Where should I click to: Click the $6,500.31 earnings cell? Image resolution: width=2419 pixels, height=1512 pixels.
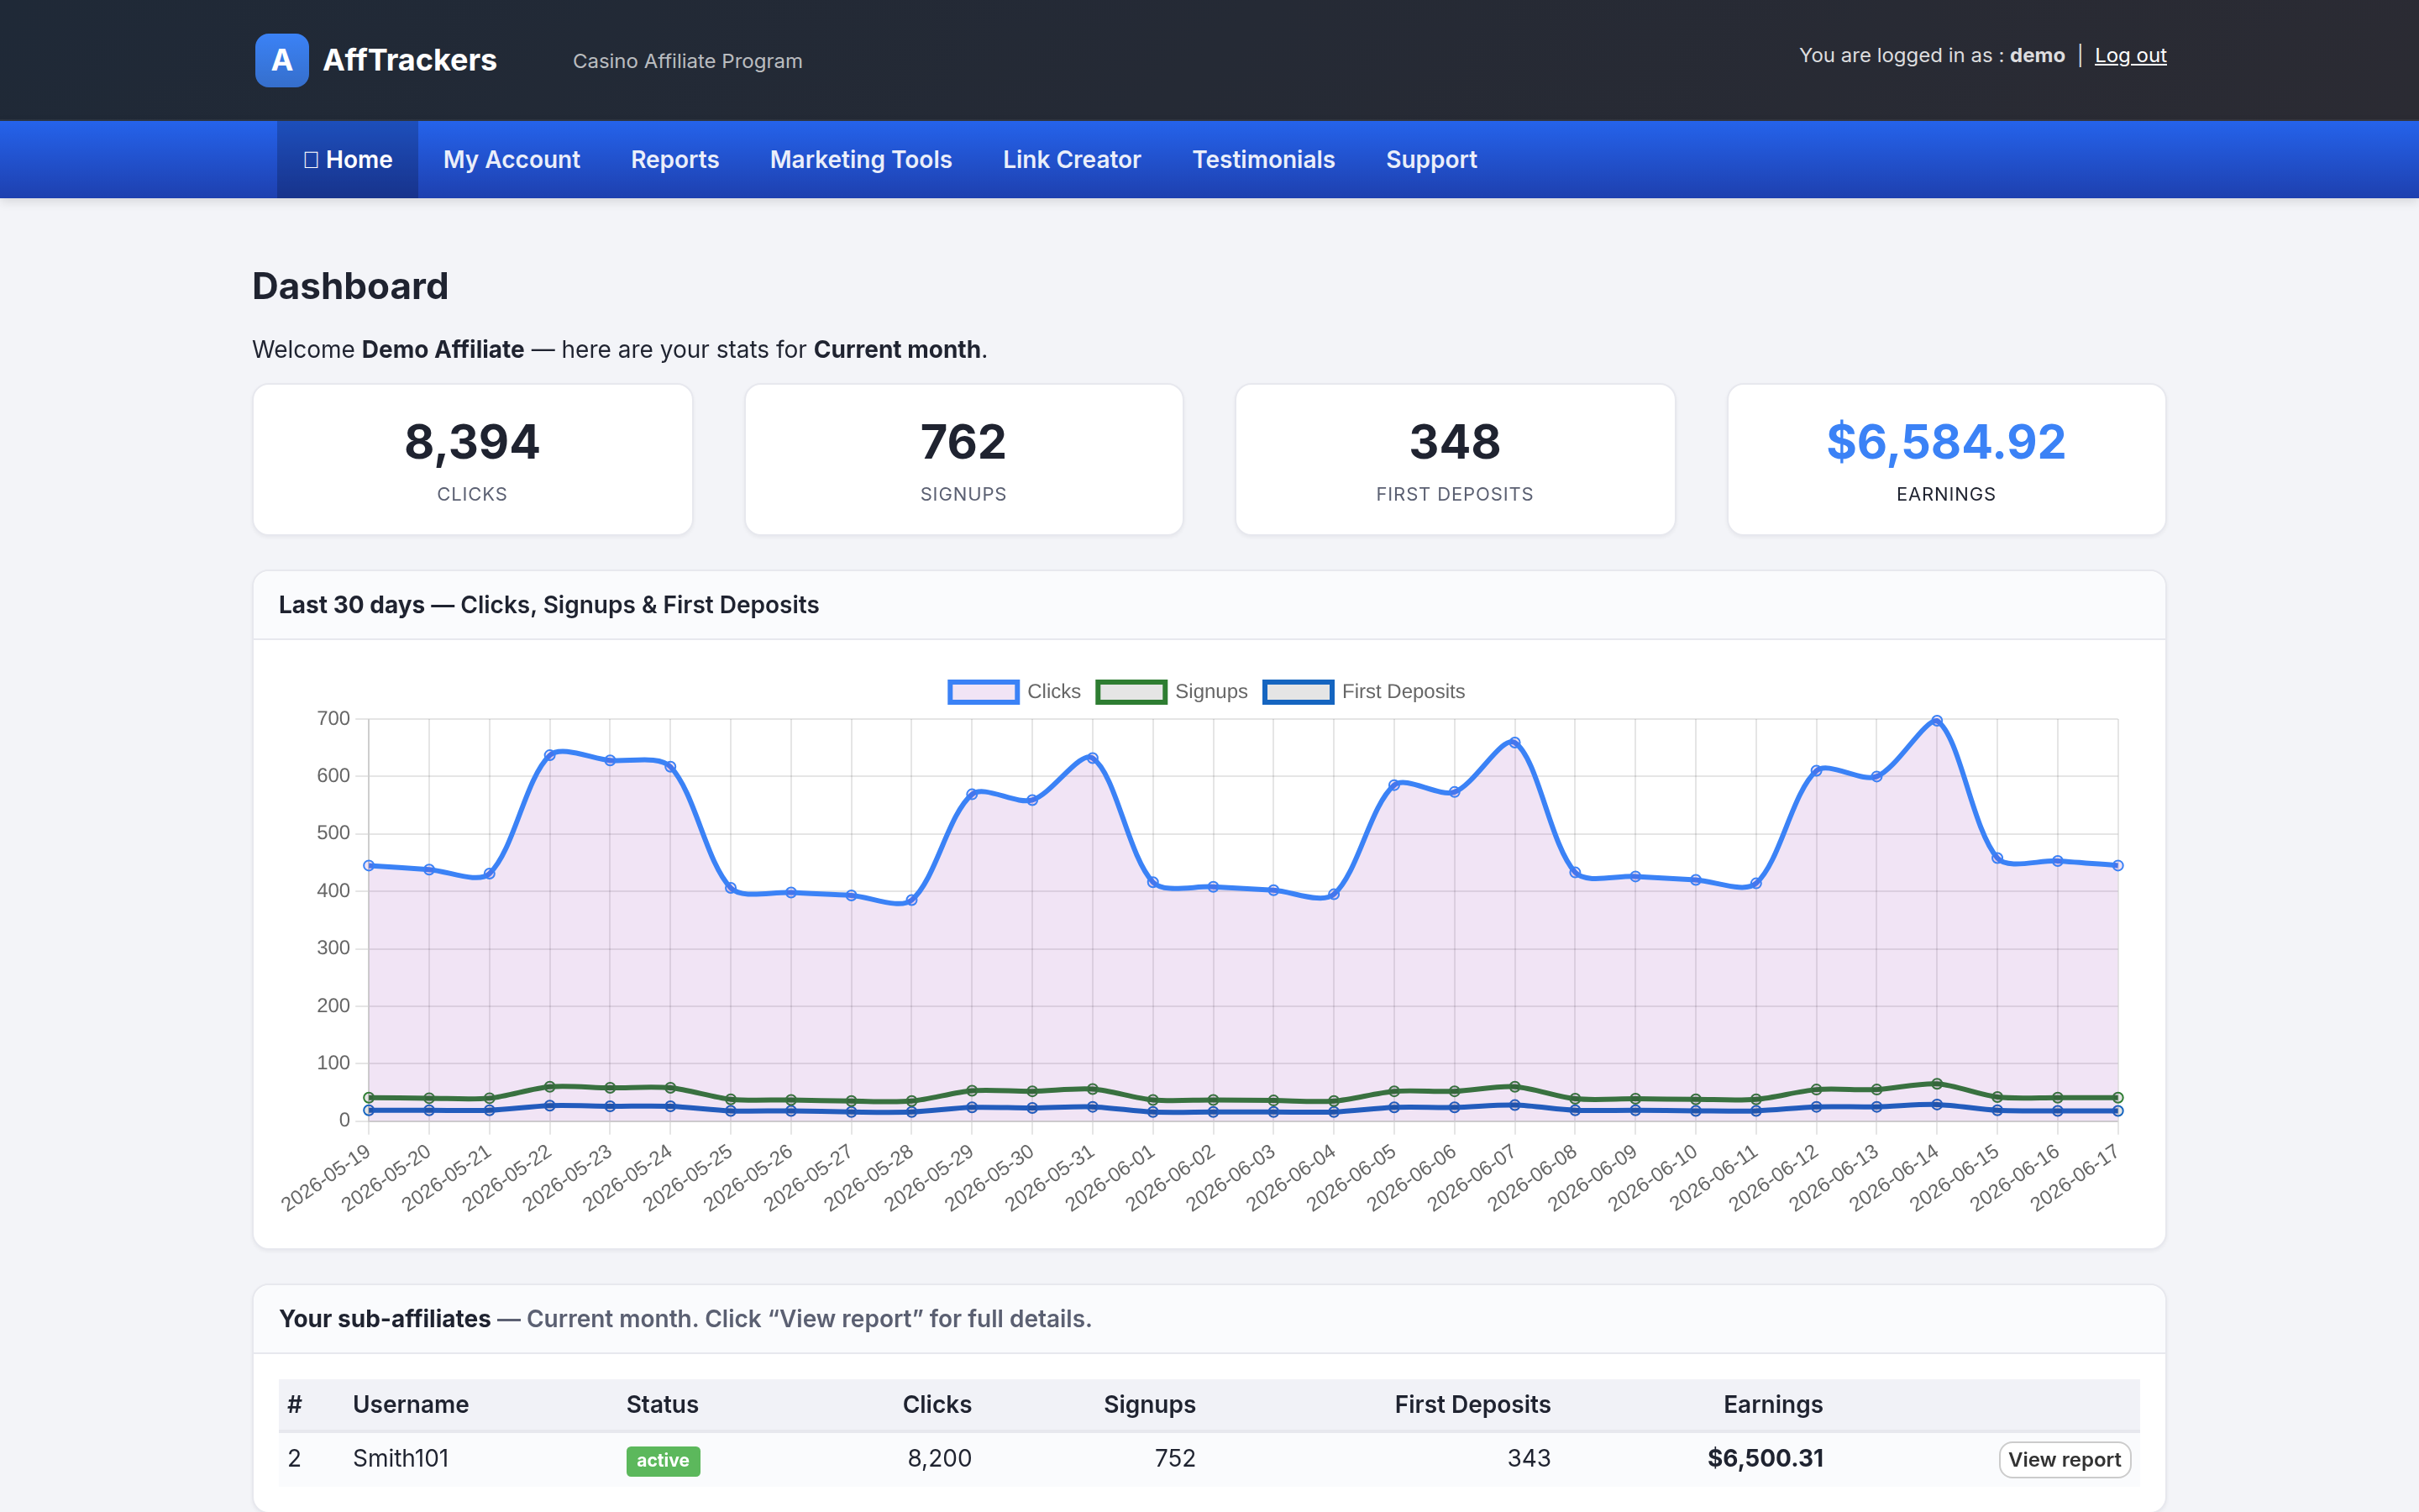tap(1766, 1458)
